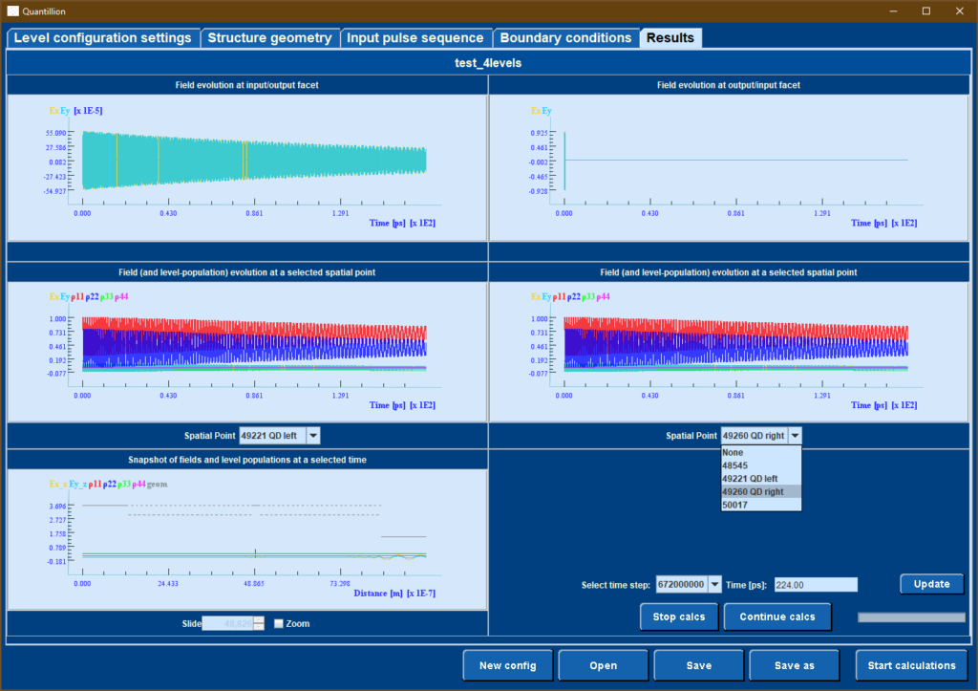Open the Level configuration settings tab
The image size is (978, 691).
(103, 38)
